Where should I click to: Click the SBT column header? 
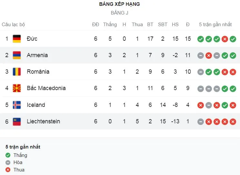pos(163,25)
